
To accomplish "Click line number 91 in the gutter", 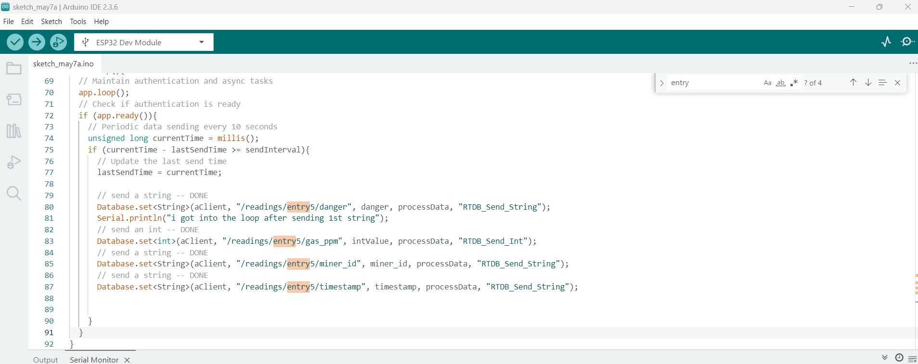I will [x=49, y=332].
